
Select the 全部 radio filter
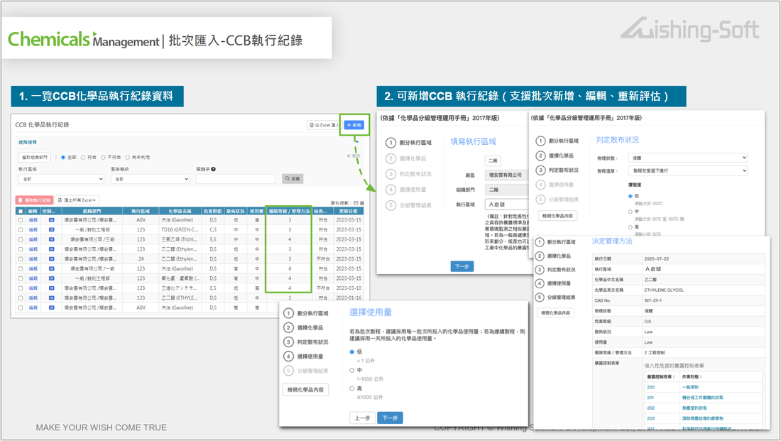pos(63,158)
